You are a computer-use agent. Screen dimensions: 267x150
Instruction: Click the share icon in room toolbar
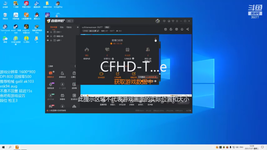[x=188, y=29]
